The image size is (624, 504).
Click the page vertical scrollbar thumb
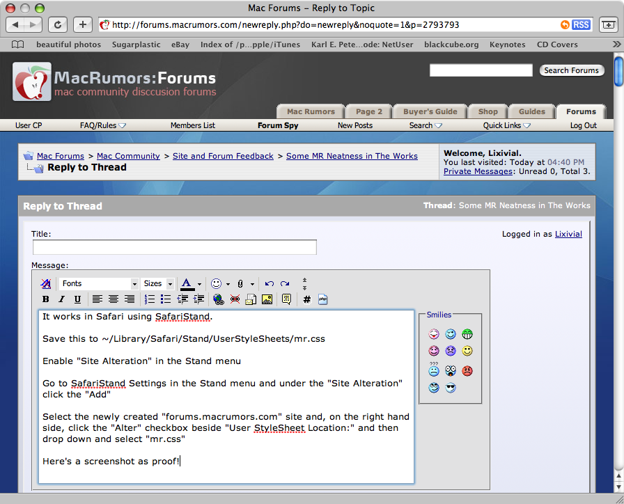click(x=618, y=72)
